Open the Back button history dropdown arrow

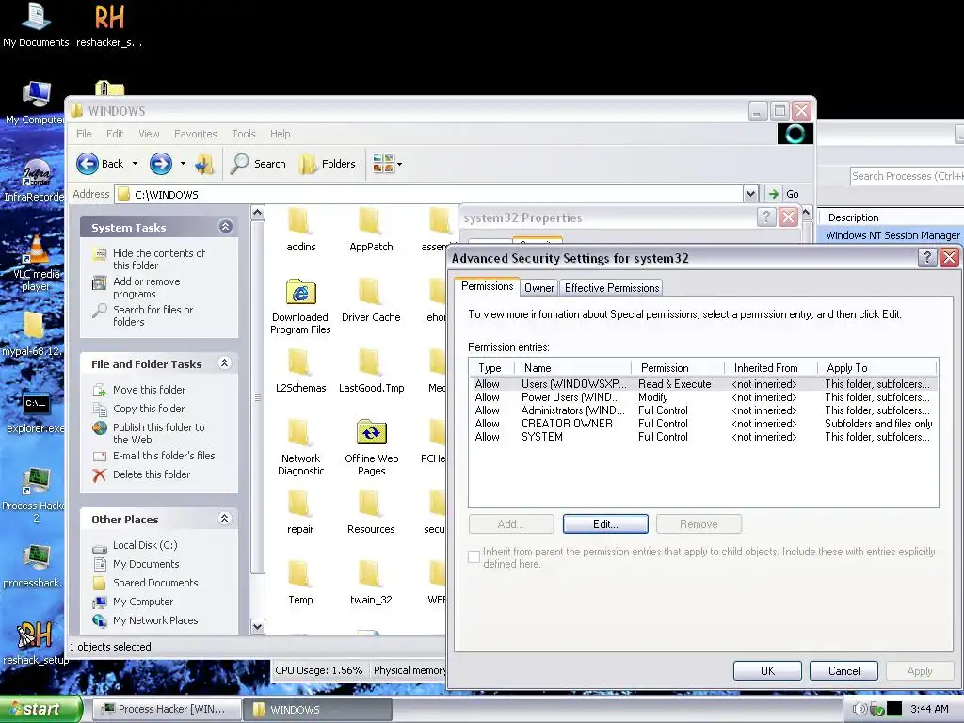click(135, 164)
